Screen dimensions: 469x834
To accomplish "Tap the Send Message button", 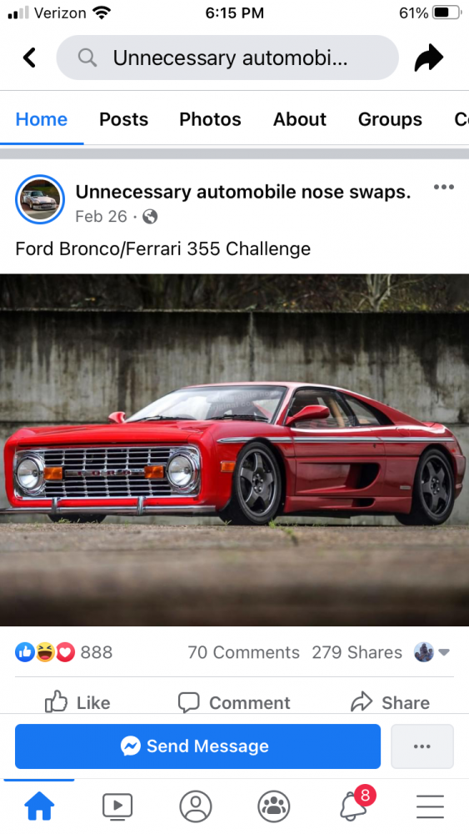I will pyautogui.click(x=197, y=746).
